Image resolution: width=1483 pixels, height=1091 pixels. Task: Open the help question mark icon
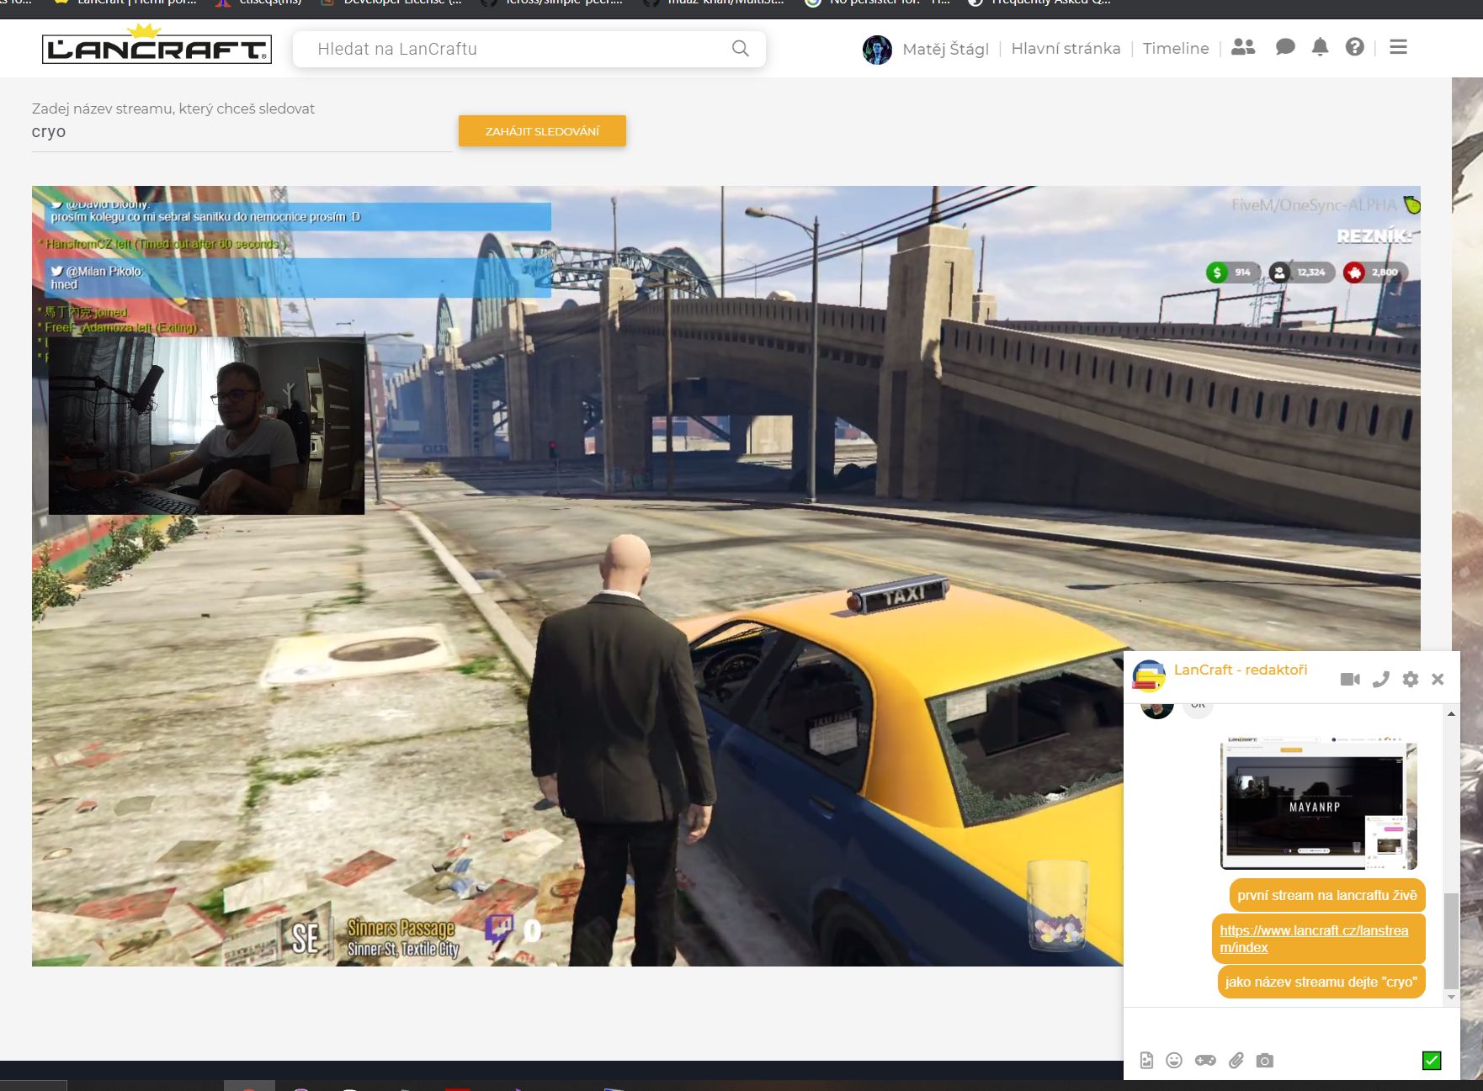tap(1354, 47)
